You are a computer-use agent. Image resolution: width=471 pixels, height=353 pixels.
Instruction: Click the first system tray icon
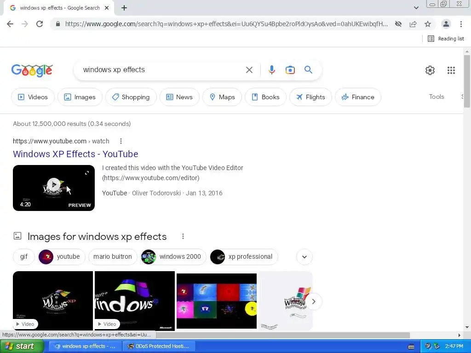[428, 346]
